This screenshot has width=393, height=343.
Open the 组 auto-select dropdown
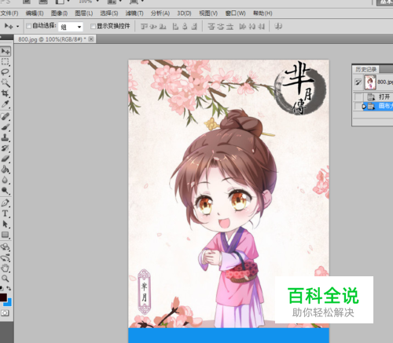tap(71, 27)
